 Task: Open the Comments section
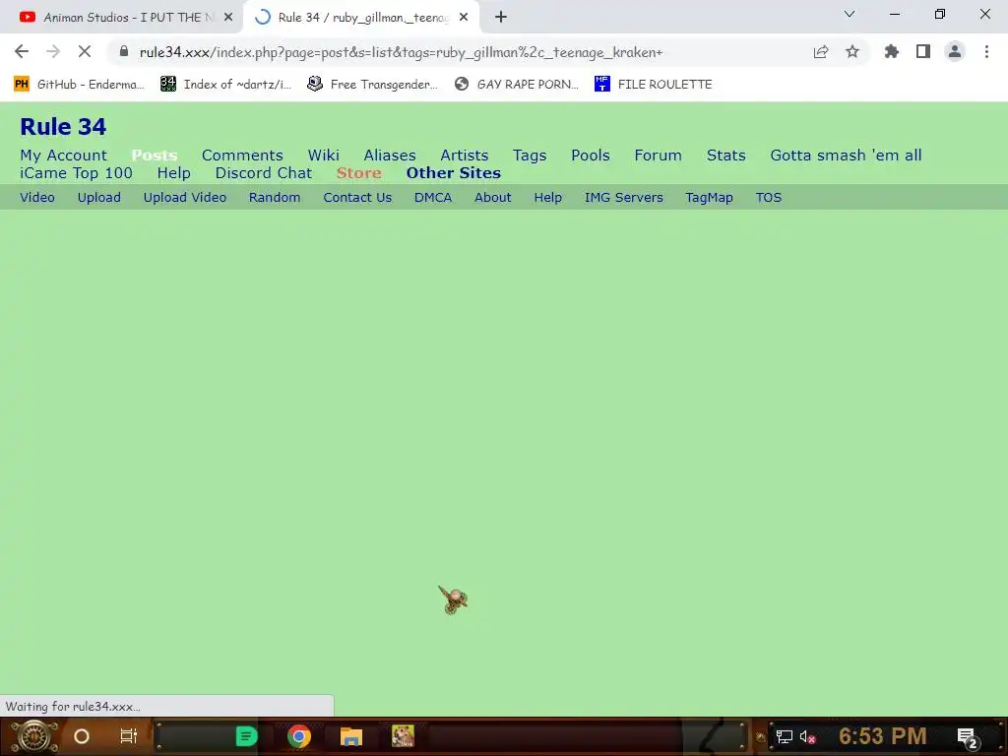(242, 155)
